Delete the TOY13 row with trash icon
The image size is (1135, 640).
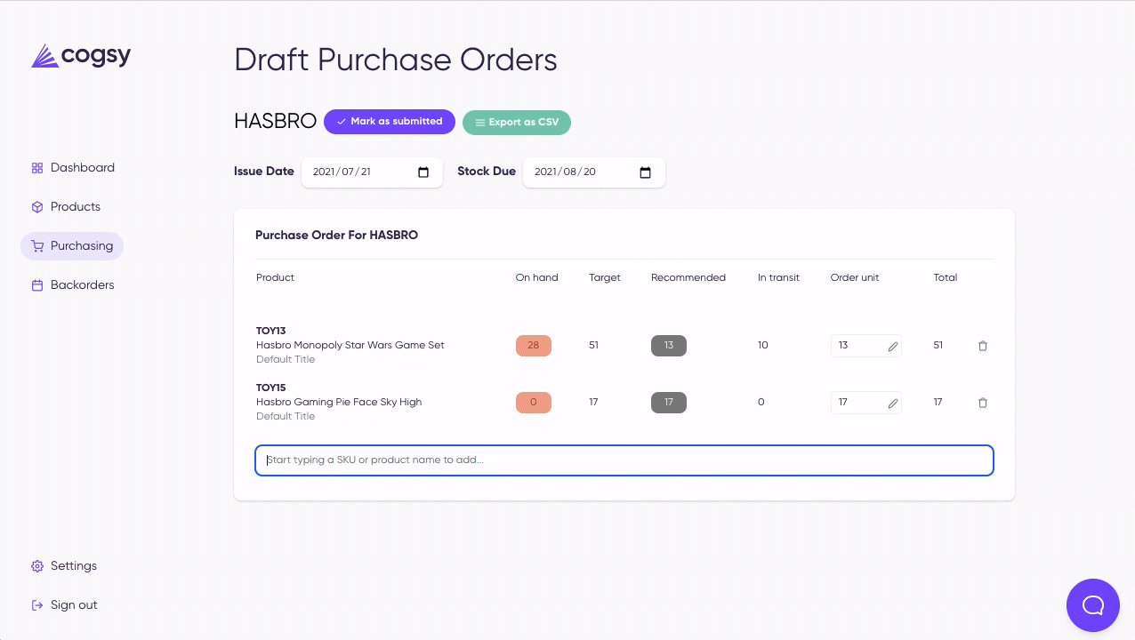tap(983, 346)
